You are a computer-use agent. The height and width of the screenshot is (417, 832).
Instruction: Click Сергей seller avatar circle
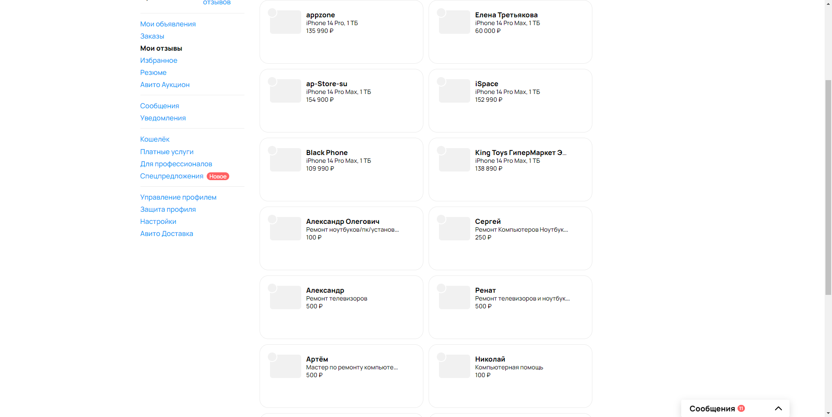coord(441,219)
